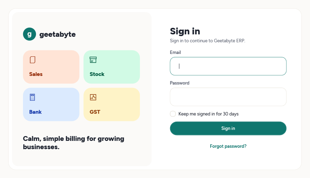Focus the Email input field
310x178 pixels.
click(228, 66)
